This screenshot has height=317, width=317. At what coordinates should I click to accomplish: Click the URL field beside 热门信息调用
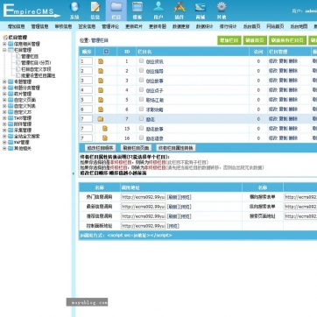coord(144,197)
